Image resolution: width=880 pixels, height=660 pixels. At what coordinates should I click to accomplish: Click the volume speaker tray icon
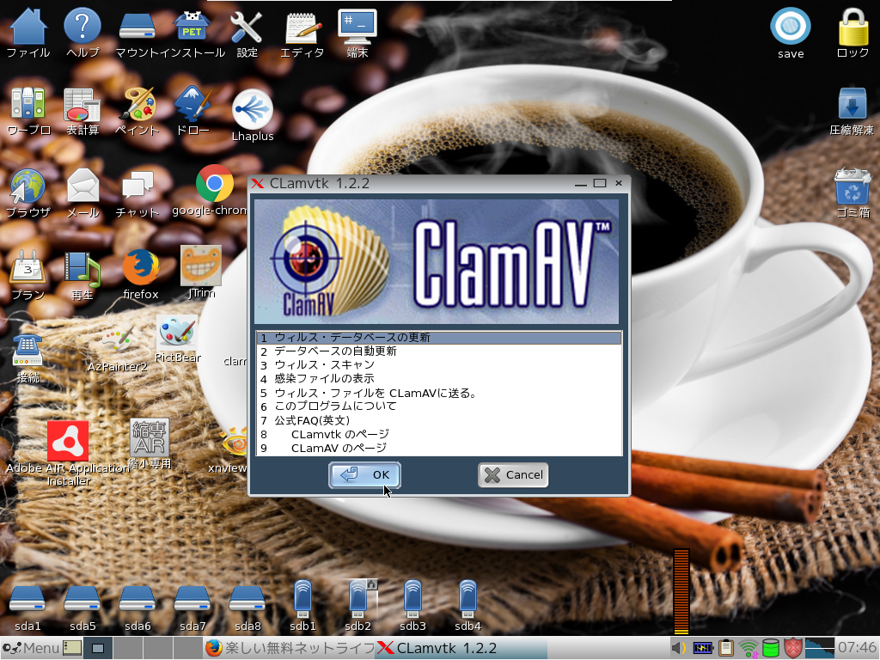(x=679, y=648)
